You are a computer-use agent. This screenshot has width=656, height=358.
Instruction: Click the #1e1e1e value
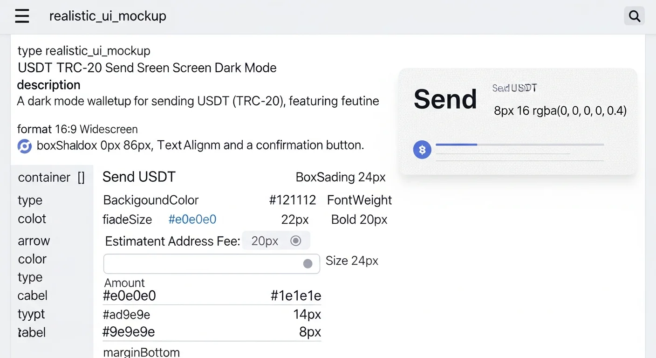[x=296, y=296]
